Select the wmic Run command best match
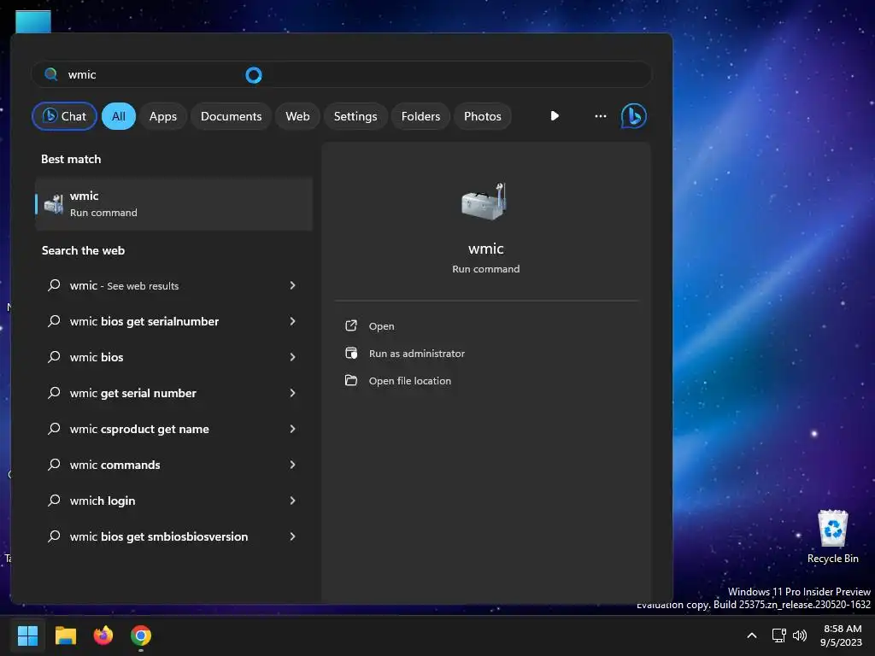Image resolution: width=875 pixels, height=656 pixels. tap(173, 204)
